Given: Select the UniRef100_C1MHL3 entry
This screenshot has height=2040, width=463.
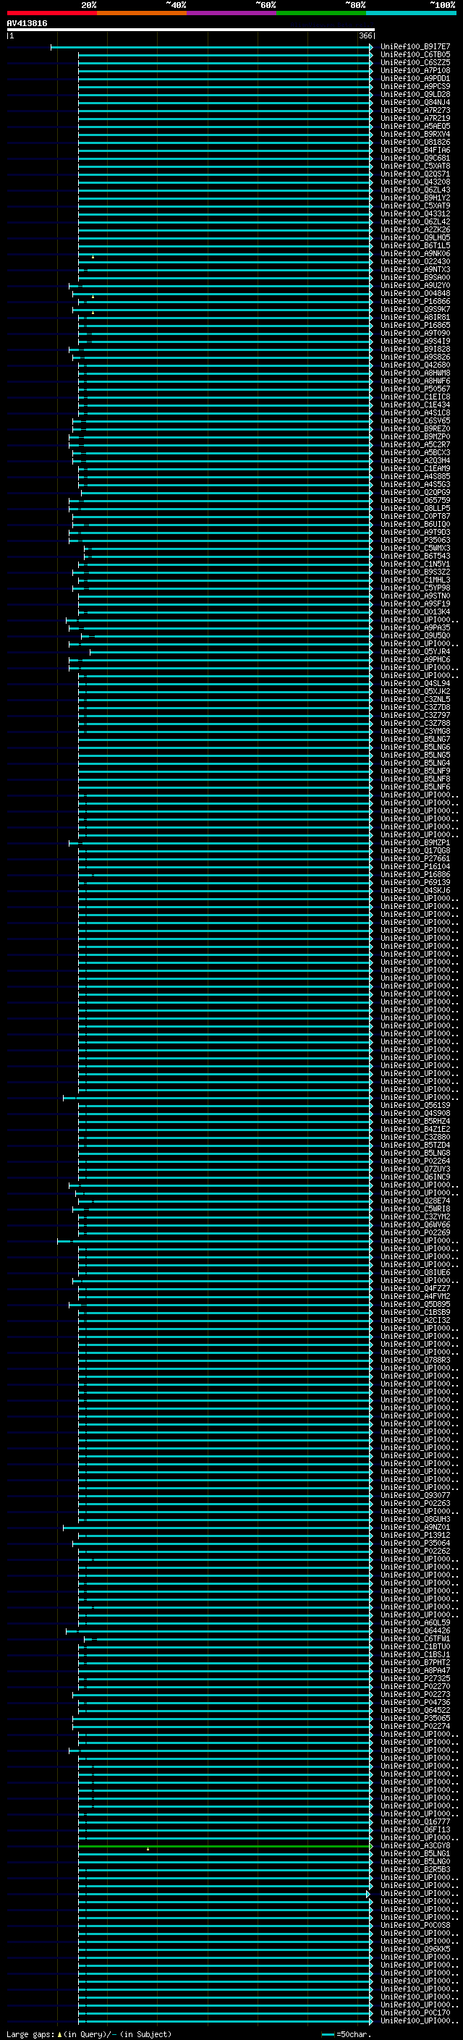Looking at the screenshot, I should pos(415,580).
